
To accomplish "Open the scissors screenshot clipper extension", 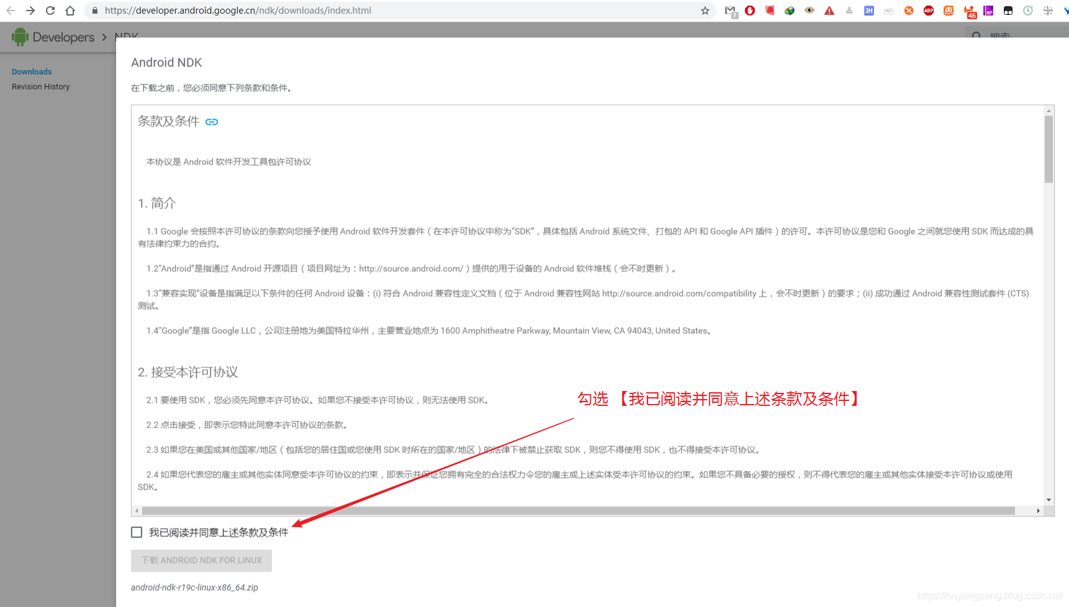I will point(1048,11).
